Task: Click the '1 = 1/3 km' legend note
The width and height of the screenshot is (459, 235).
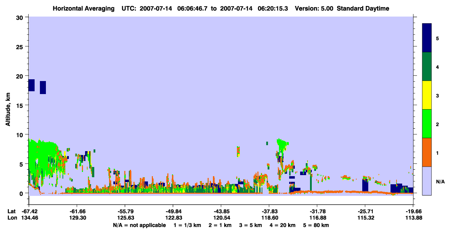Action: tap(187, 225)
